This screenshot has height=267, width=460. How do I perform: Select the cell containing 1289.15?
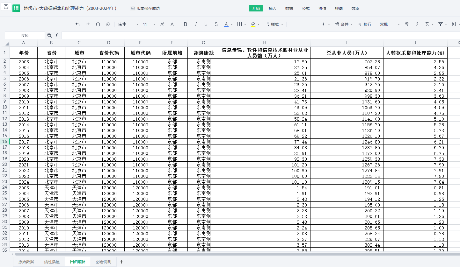347,182
